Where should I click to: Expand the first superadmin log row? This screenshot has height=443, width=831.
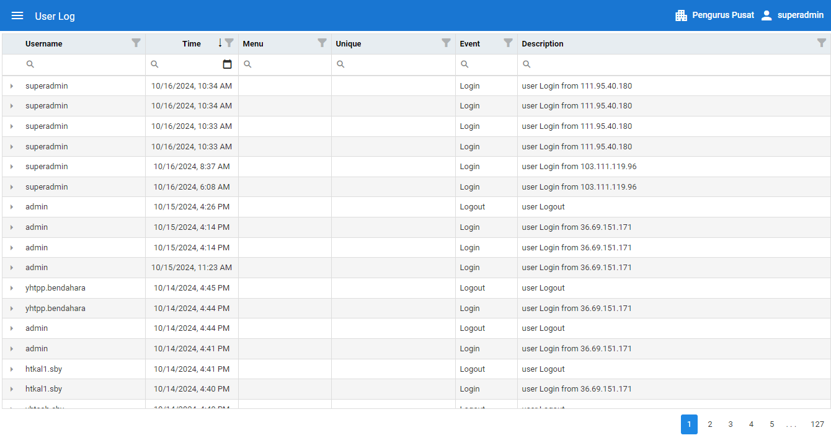pos(12,86)
